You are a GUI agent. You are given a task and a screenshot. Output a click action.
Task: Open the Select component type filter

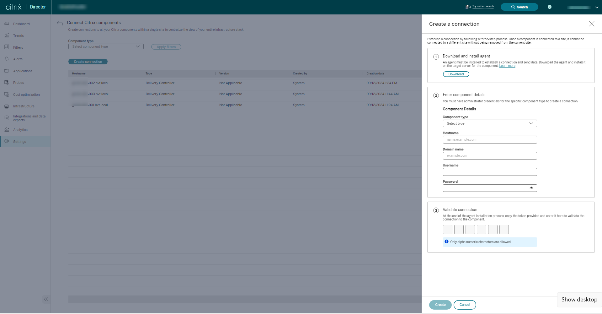point(106,46)
